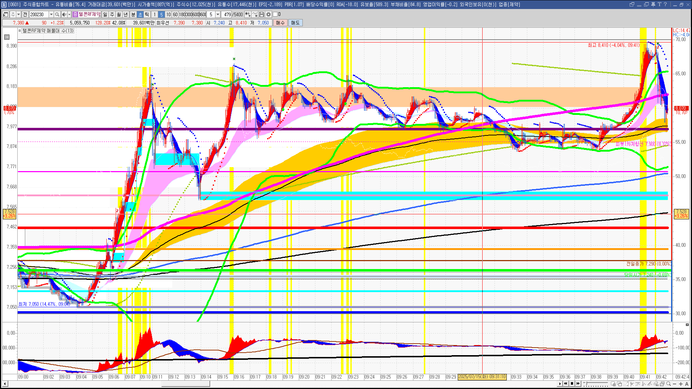Toggle the D checkbox in toolbar

tap(275, 14)
